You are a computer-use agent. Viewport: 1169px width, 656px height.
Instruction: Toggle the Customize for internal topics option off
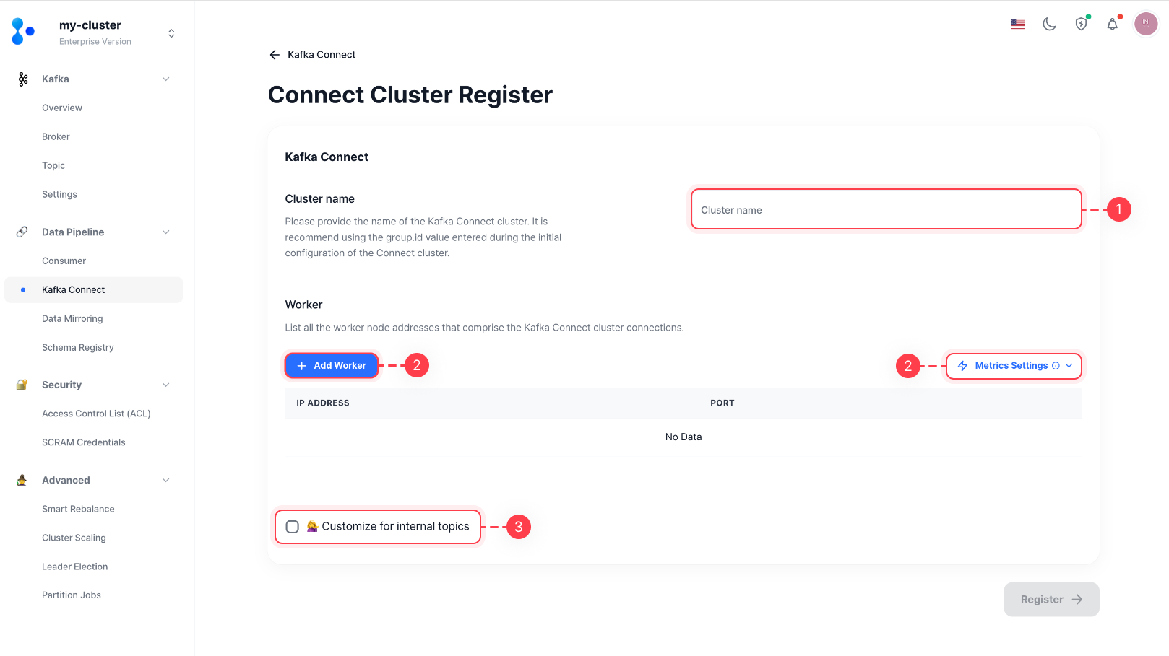293,527
